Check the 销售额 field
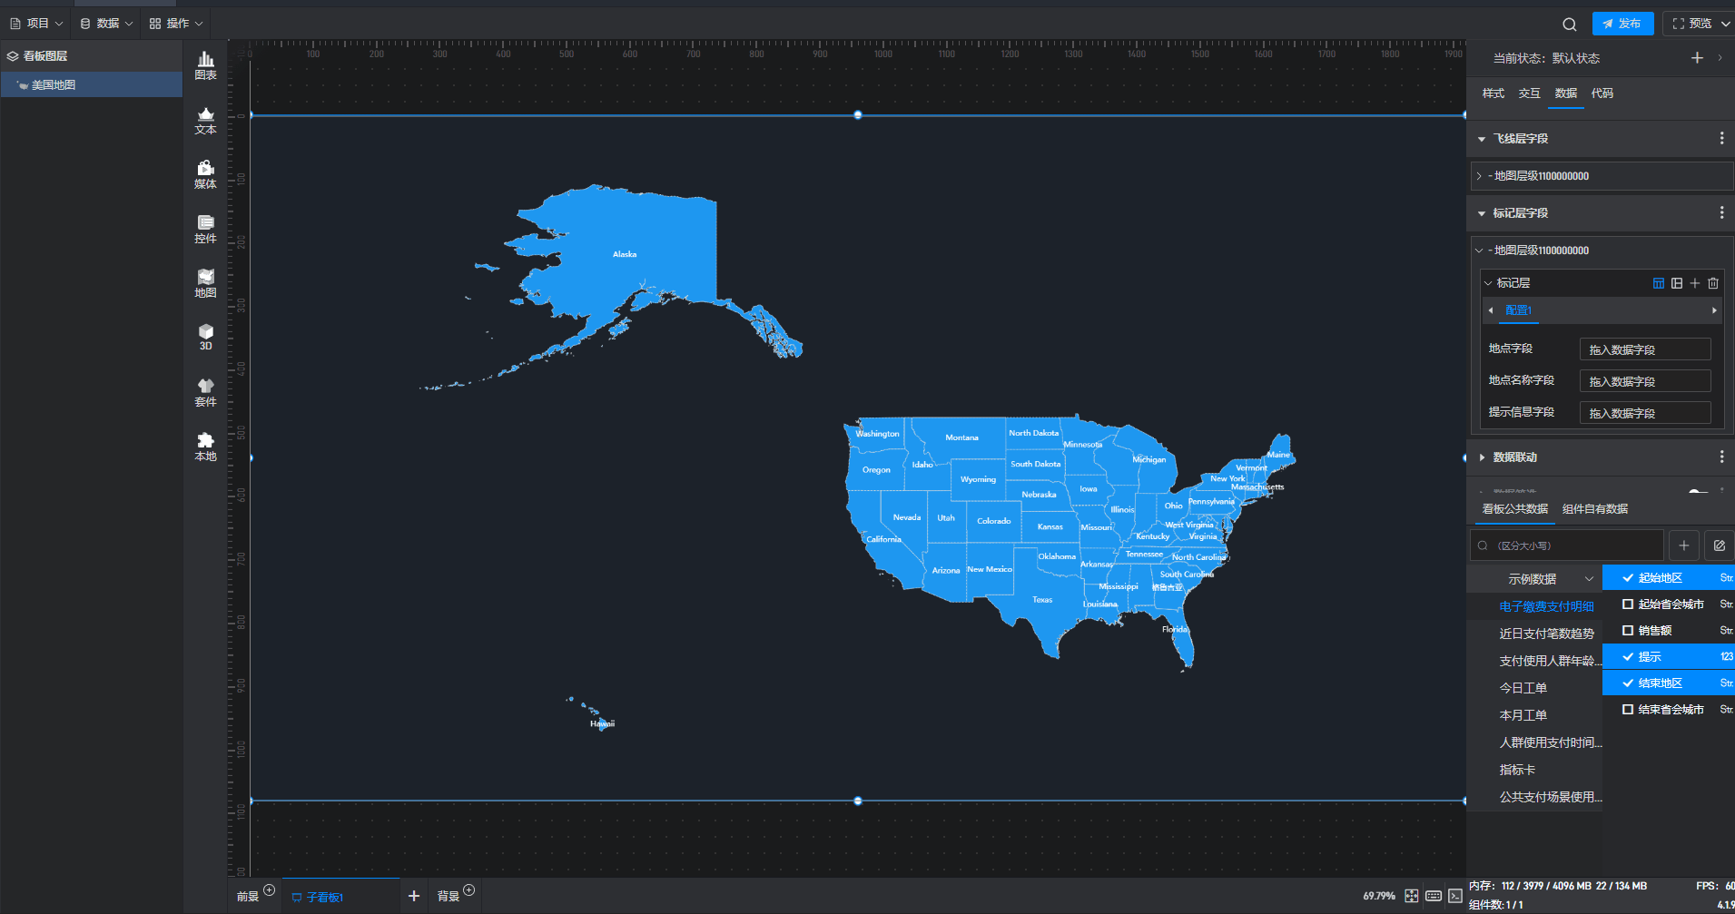Viewport: 1735px width, 914px height. [1628, 630]
